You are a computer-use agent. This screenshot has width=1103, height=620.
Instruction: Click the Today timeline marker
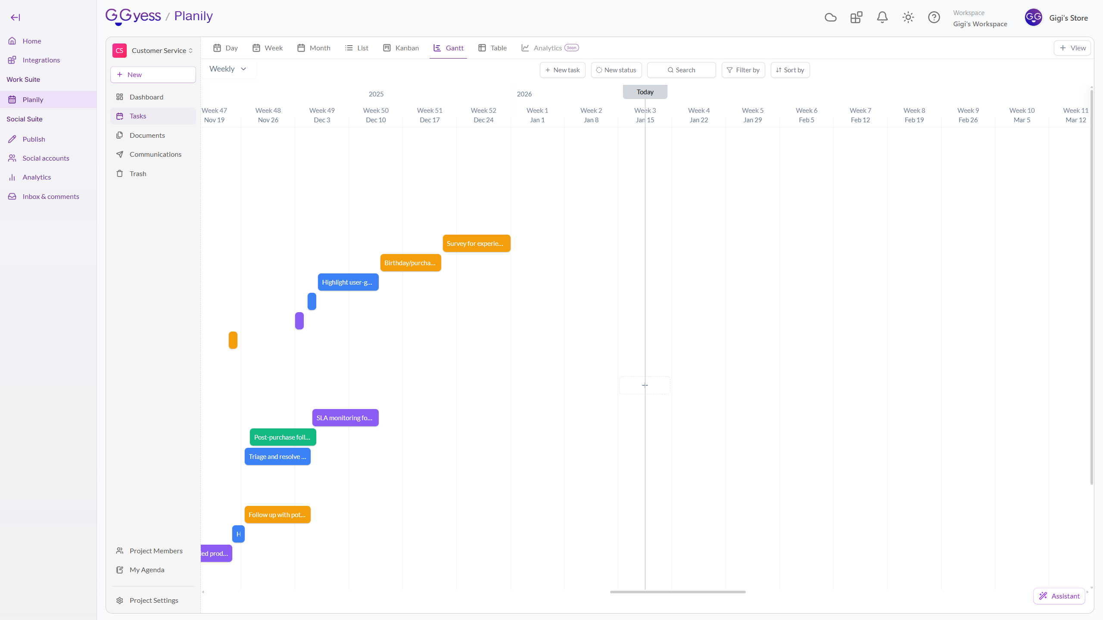tap(645, 92)
